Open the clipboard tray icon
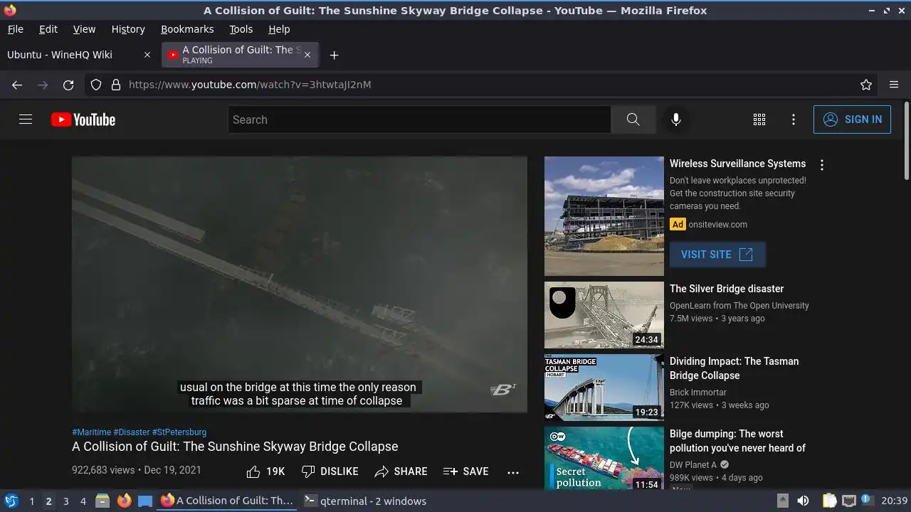This screenshot has height=512, width=911. coord(829,501)
